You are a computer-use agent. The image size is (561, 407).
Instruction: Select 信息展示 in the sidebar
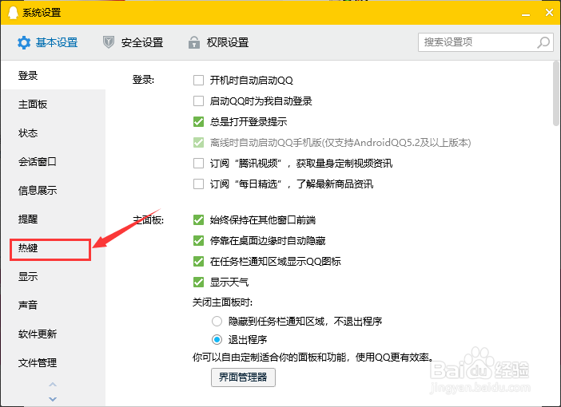[53, 191]
